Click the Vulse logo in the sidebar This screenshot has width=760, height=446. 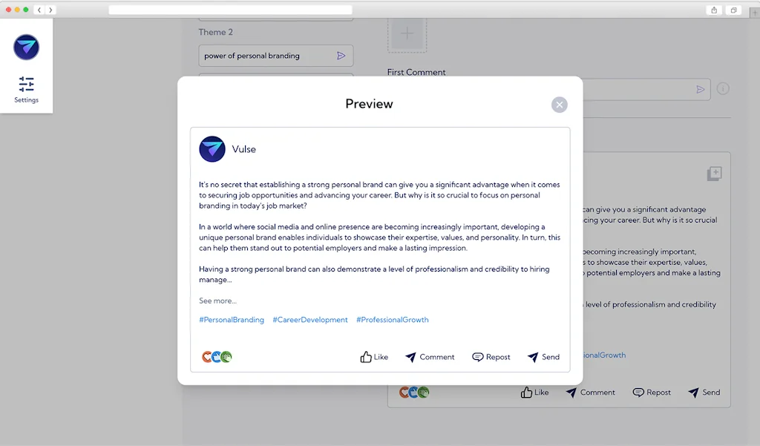click(x=26, y=47)
